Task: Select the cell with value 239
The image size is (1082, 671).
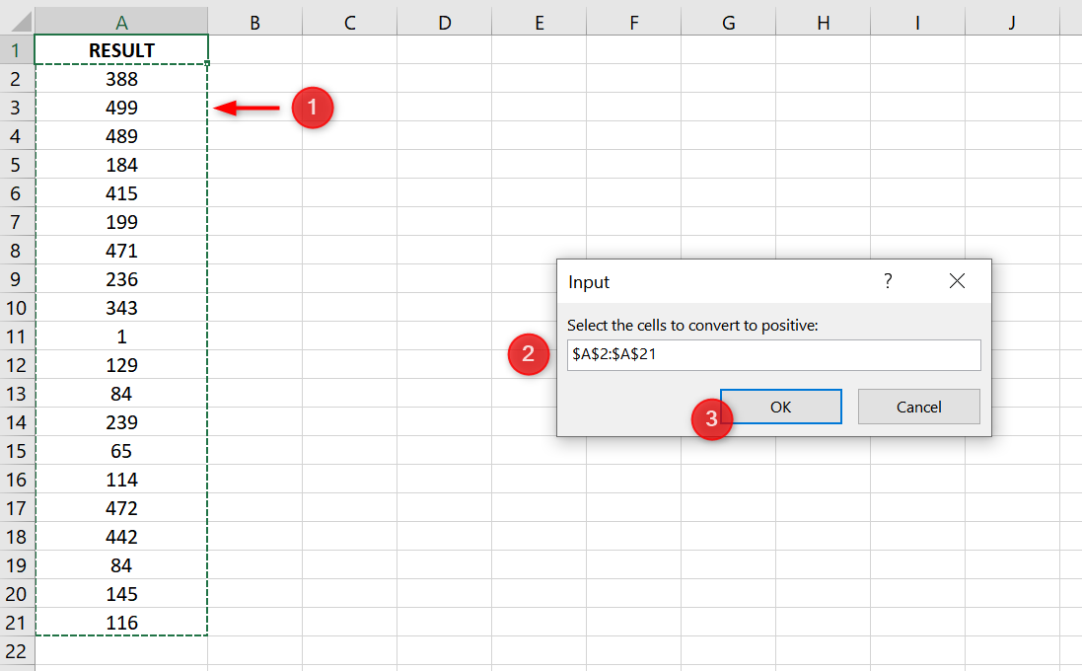Action: [120, 422]
